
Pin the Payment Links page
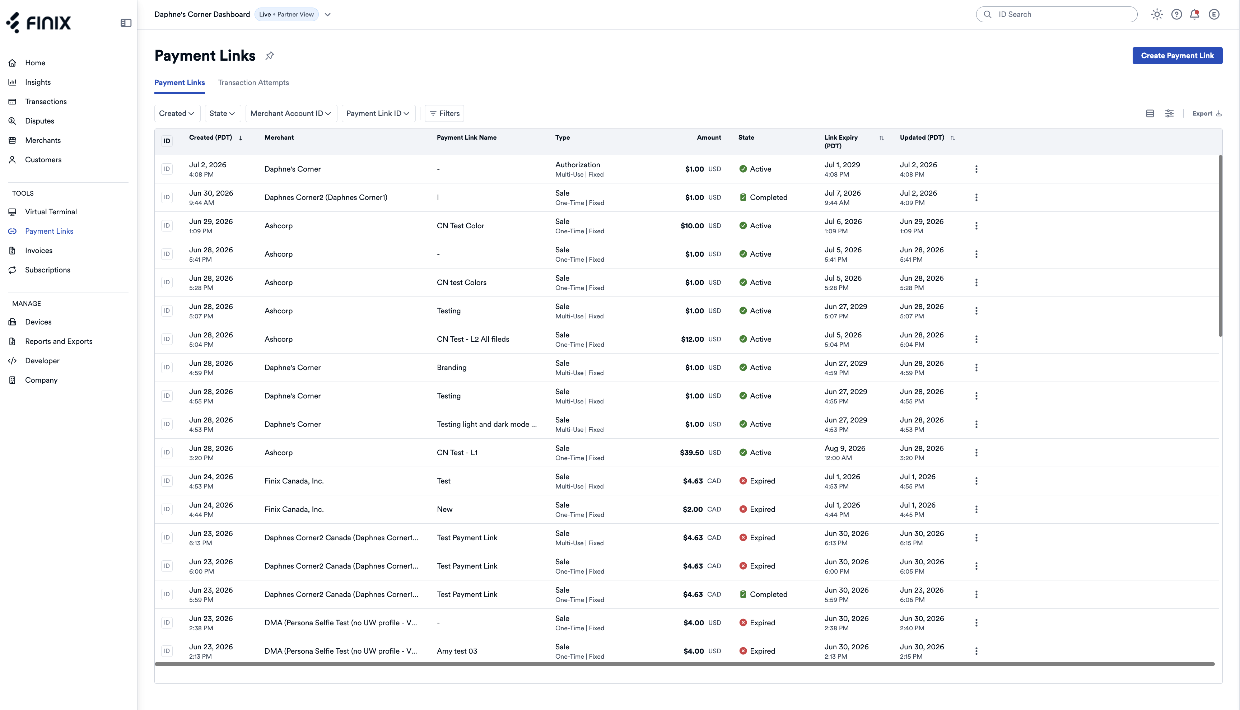(270, 56)
